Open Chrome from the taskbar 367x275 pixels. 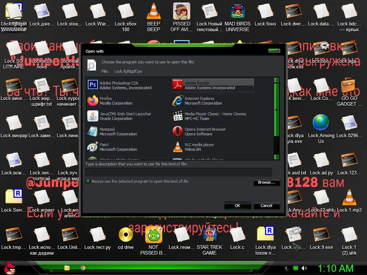[x=83, y=268]
